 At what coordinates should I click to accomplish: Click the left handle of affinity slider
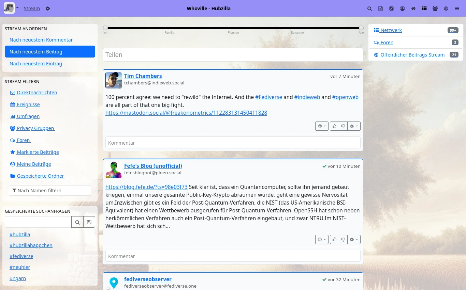(x=105, y=28)
